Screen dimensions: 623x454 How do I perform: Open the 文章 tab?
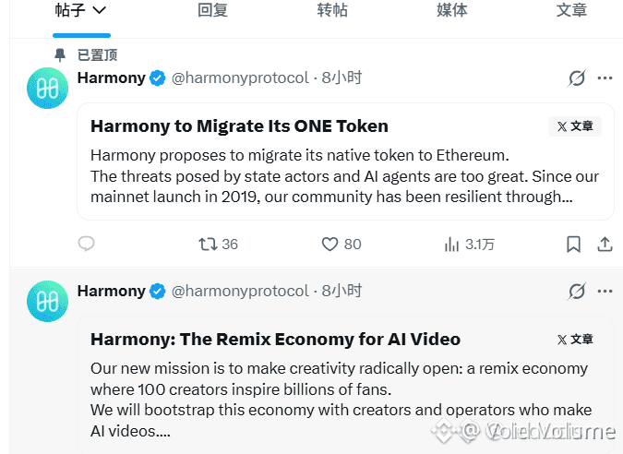pos(571,10)
